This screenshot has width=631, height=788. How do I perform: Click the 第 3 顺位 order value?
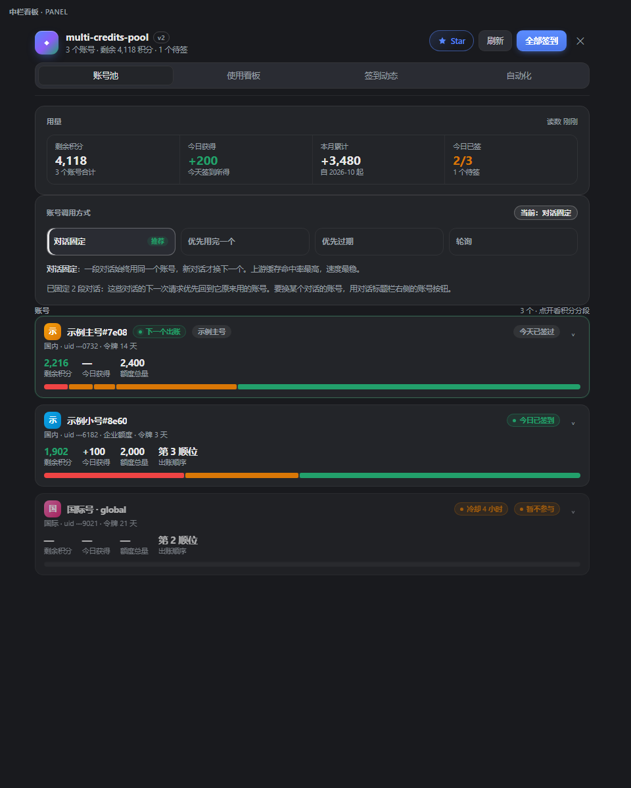pyautogui.click(x=178, y=452)
